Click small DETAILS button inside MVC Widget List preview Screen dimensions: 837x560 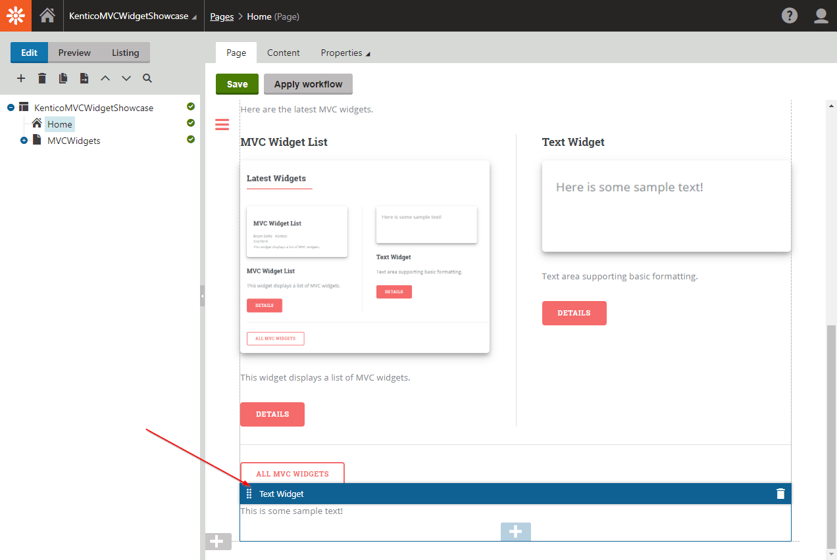tap(265, 306)
